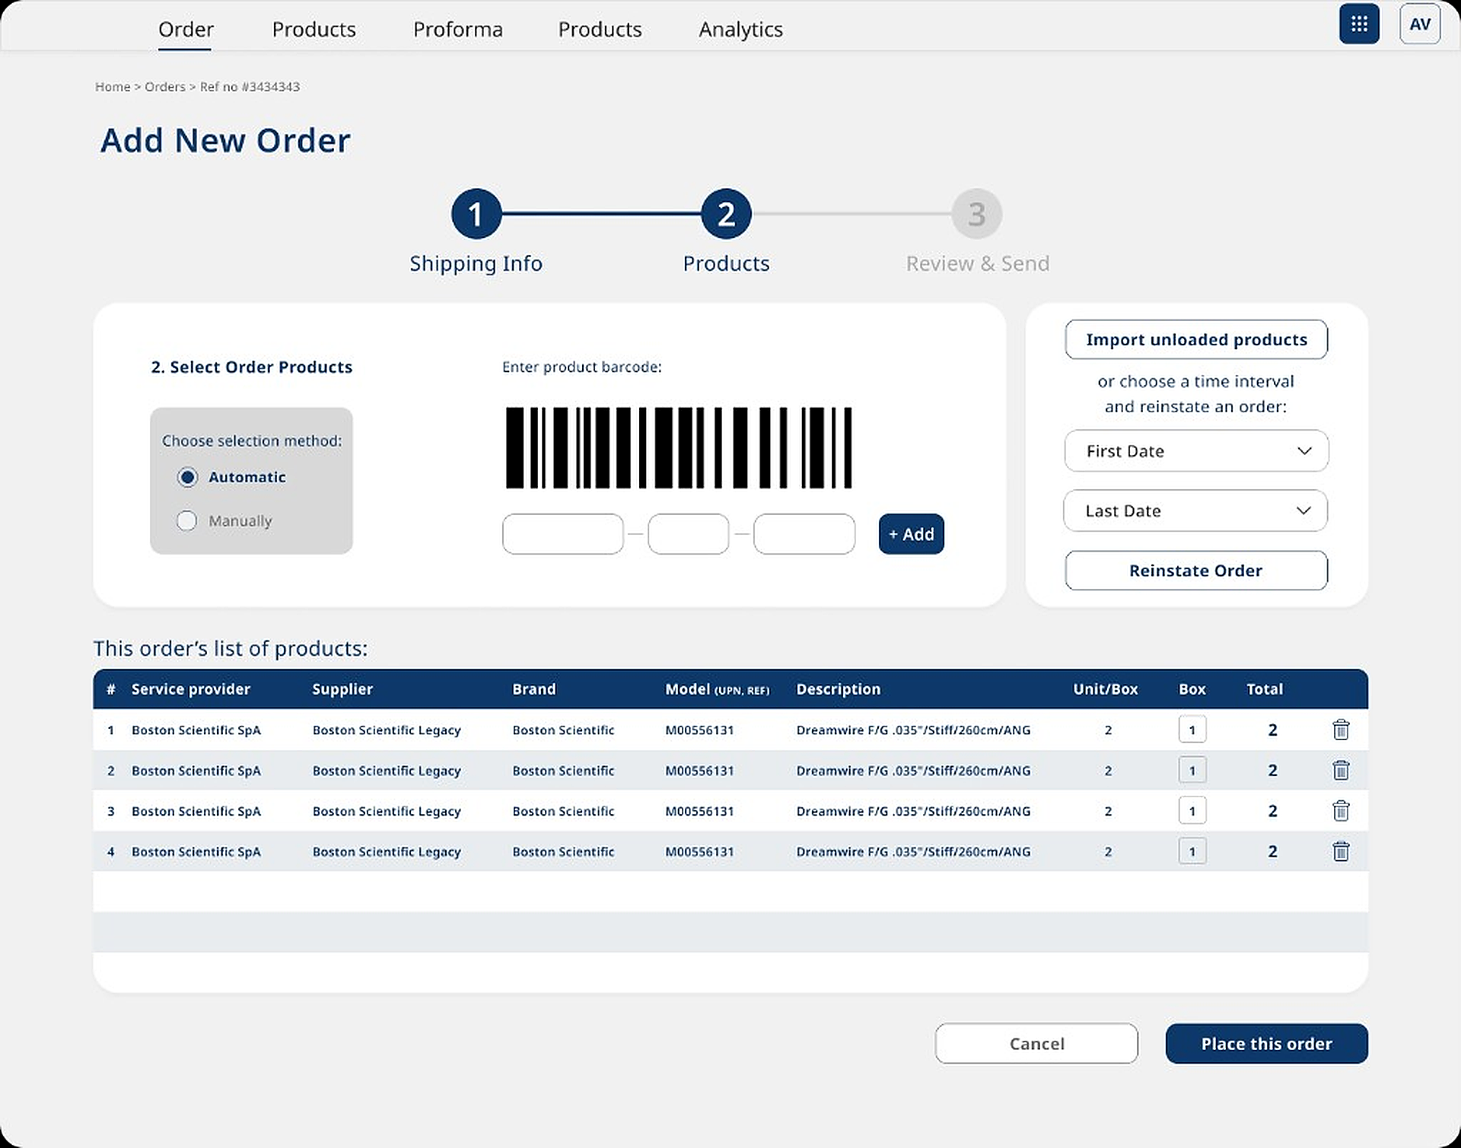This screenshot has height=1148, width=1461.
Task: Click the Add New Order heading
Action: [x=225, y=141]
